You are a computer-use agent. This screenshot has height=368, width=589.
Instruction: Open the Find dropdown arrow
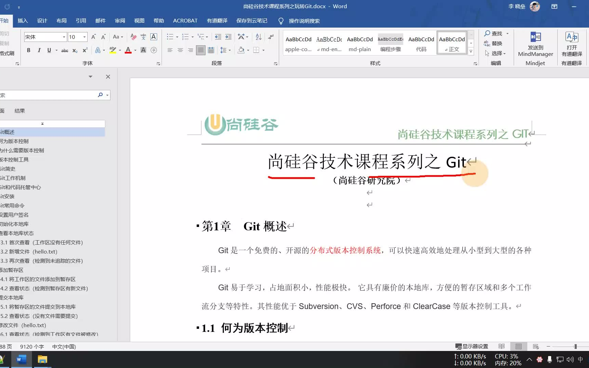tap(508, 33)
